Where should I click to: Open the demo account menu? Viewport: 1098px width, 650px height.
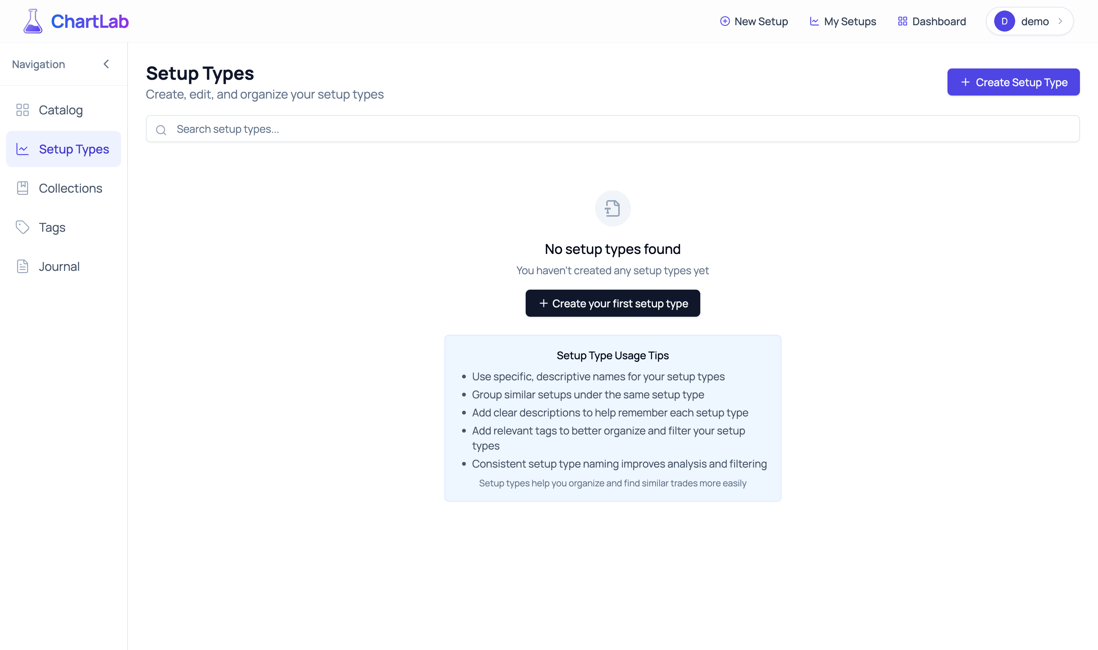tap(1029, 21)
